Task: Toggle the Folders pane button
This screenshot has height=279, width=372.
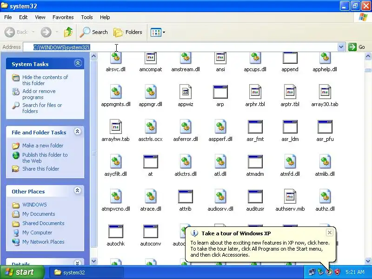Action: (127, 32)
